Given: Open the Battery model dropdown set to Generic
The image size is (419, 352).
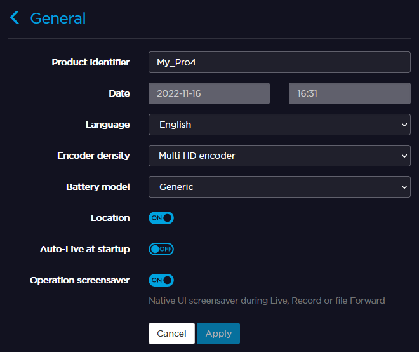Looking at the screenshot, I should coord(279,187).
